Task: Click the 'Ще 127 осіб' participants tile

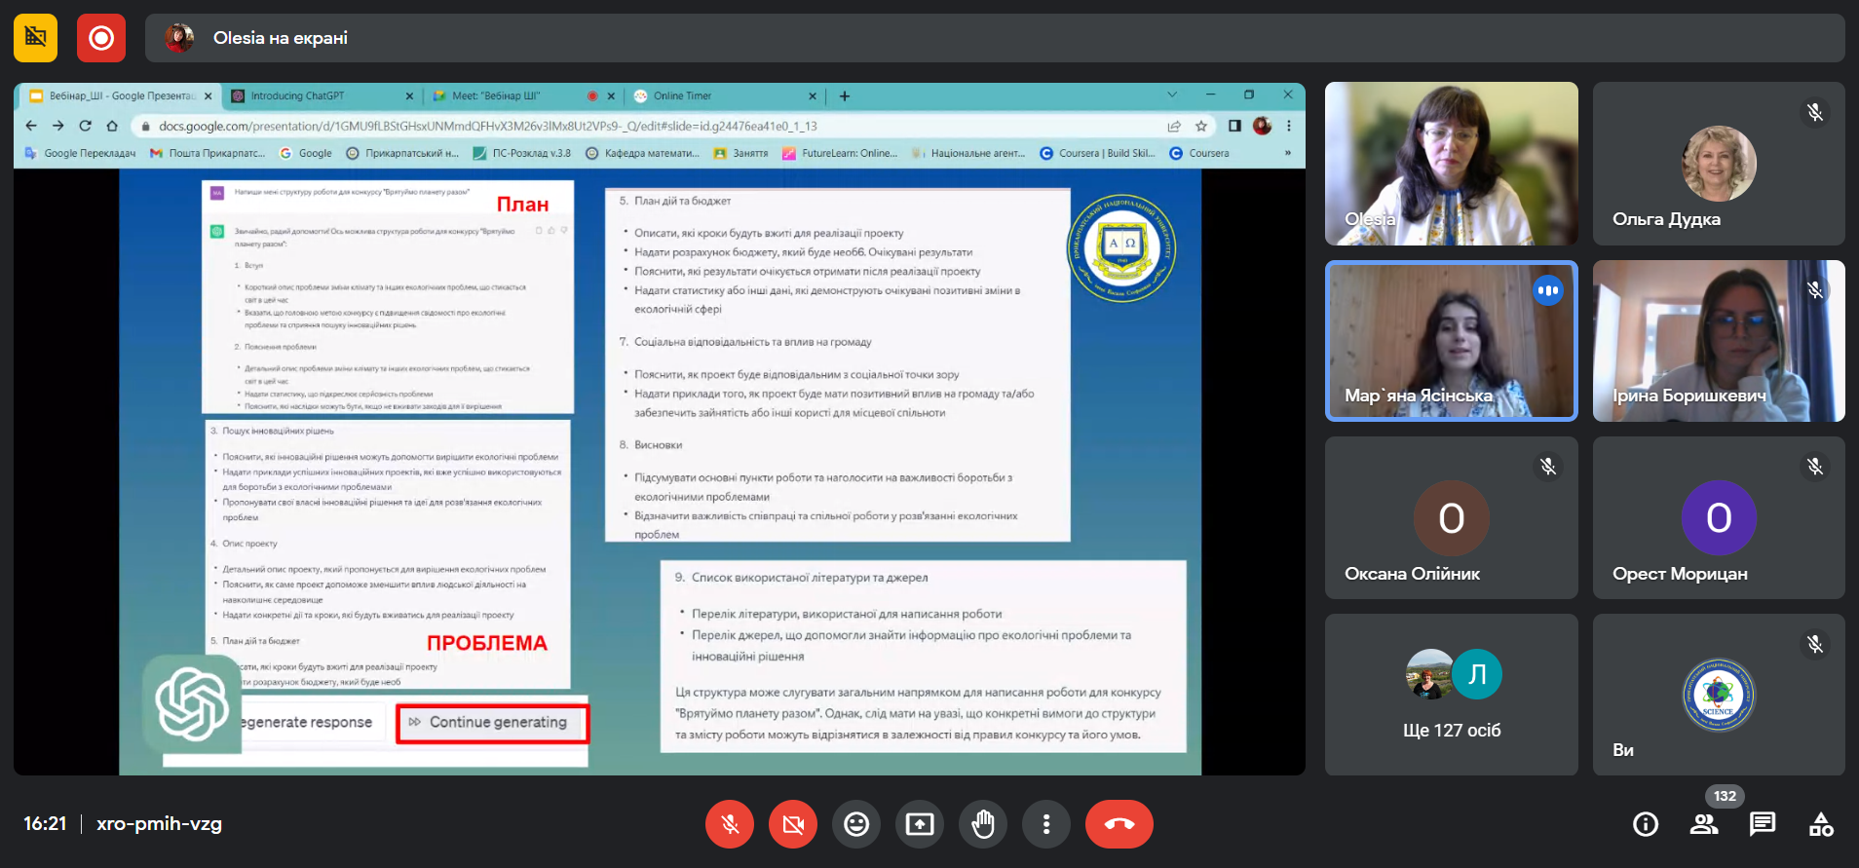Action: [x=1451, y=695]
